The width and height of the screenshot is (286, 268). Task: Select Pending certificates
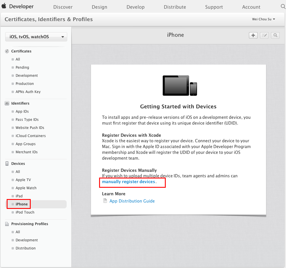click(x=22, y=68)
